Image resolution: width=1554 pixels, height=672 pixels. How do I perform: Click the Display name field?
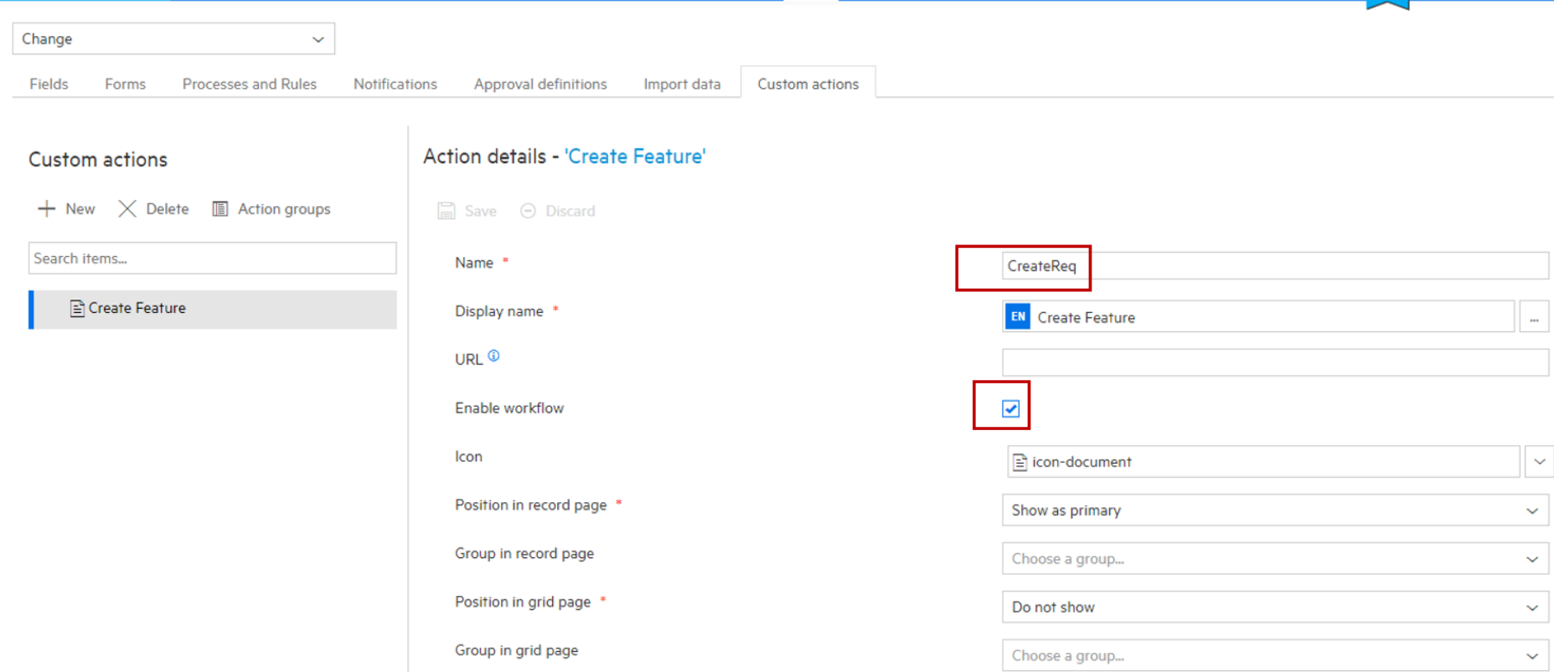[1258, 316]
